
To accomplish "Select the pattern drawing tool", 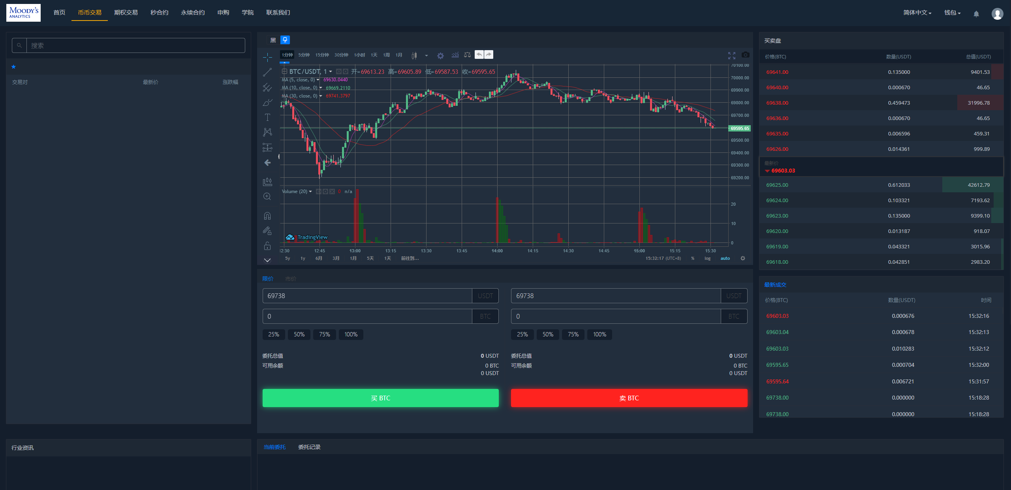I will pyautogui.click(x=267, y=132).
